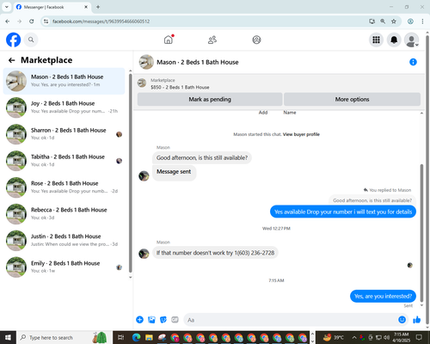The image size is (430, 344).
Task: Open the Facebook menu grid icon
Action: point(376,40)
